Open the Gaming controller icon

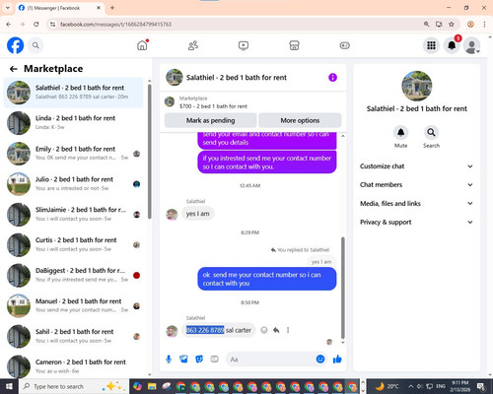(x=345, y=45)
